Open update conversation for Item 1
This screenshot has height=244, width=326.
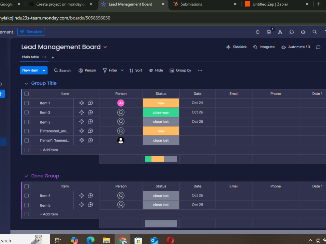point(90,103)
